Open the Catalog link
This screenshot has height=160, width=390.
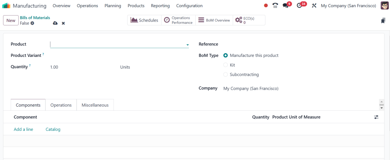pos(53,129)
